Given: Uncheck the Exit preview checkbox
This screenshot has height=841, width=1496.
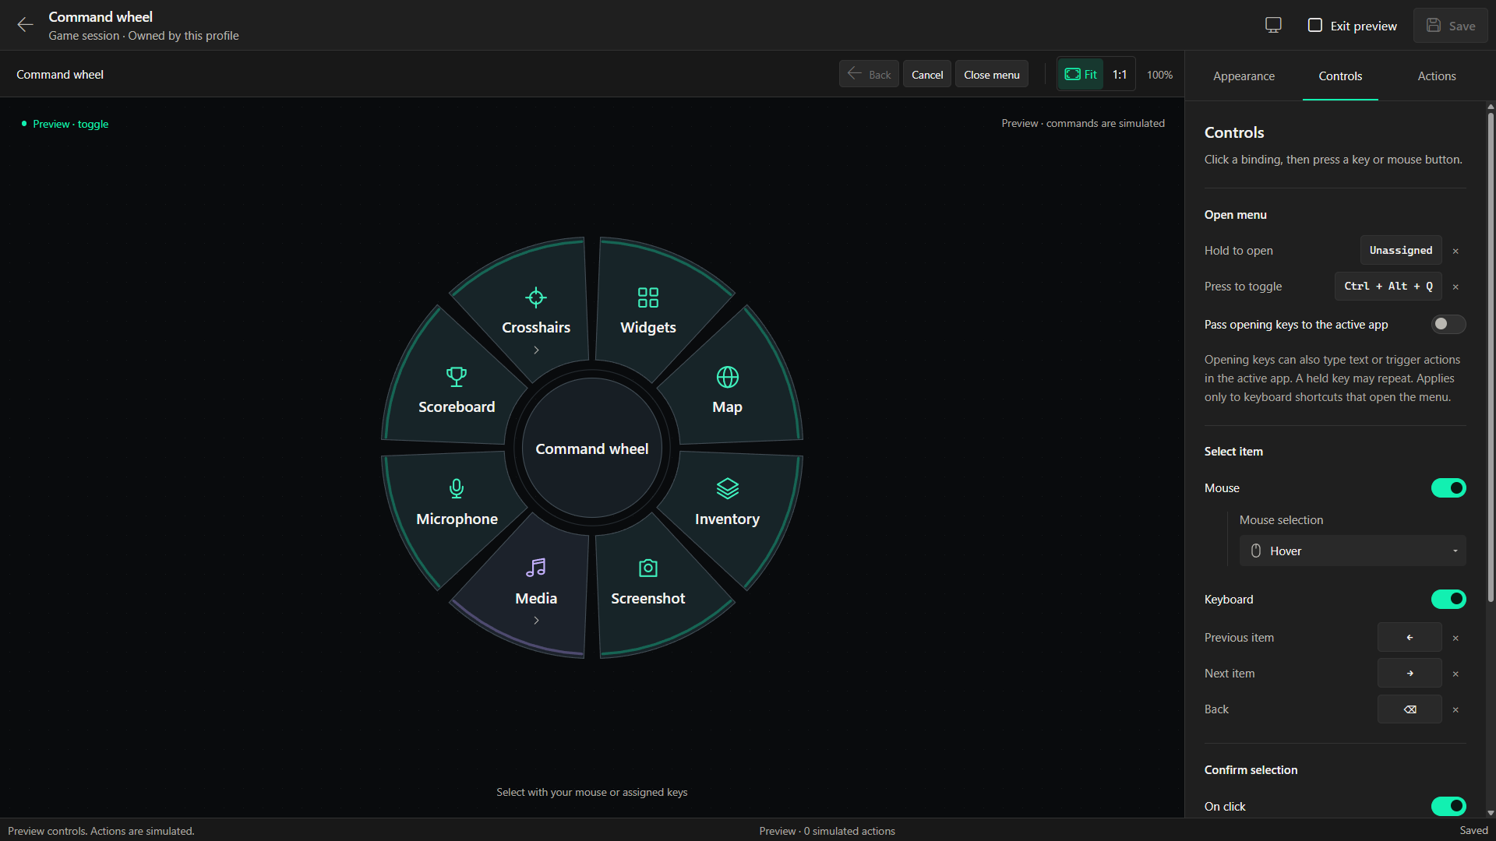Looking at the screenshot, I should [1315, 25].
